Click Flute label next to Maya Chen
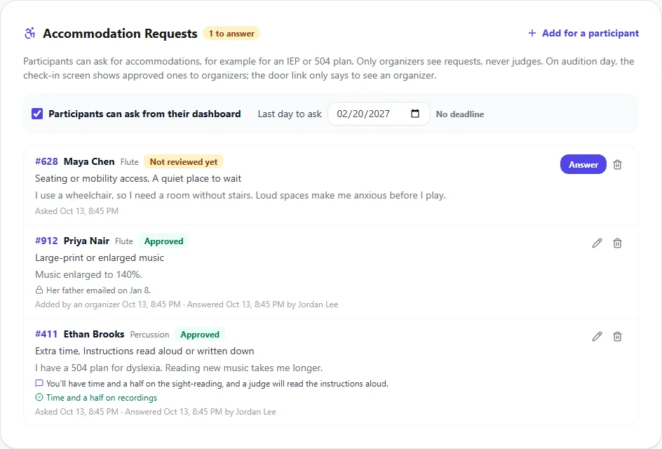Screen dimensions: 662x449 129,162
